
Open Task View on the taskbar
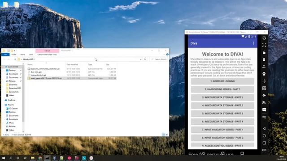click(25, 158)
